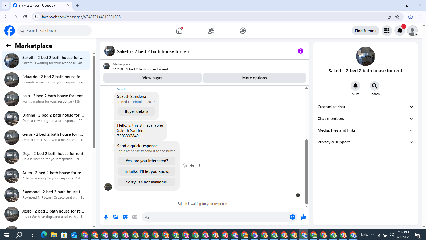426x240 pixels.
Task: Bookmark this tab with the star icon
Action: click(397, 17)
